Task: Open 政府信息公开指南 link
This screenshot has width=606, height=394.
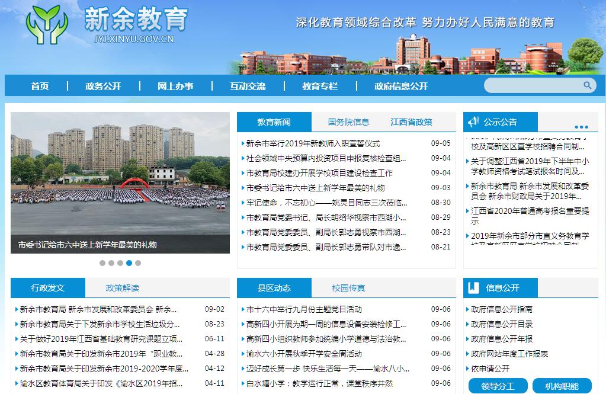Action: point(502,309)
